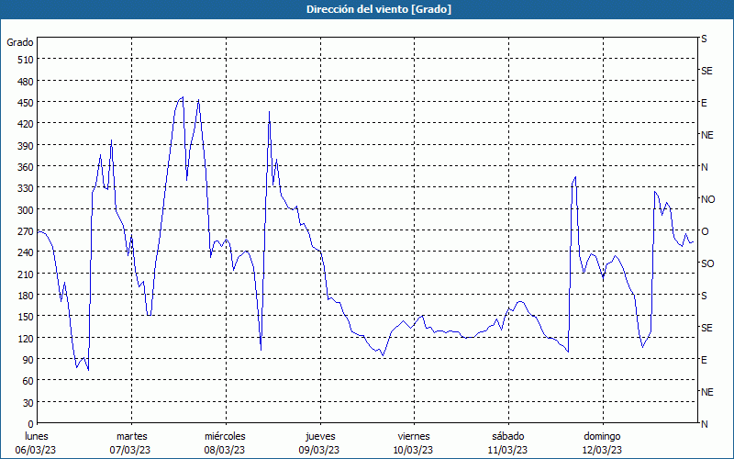
Task: Click the 'SO' compass label on right axis
Action: point(707,263)
